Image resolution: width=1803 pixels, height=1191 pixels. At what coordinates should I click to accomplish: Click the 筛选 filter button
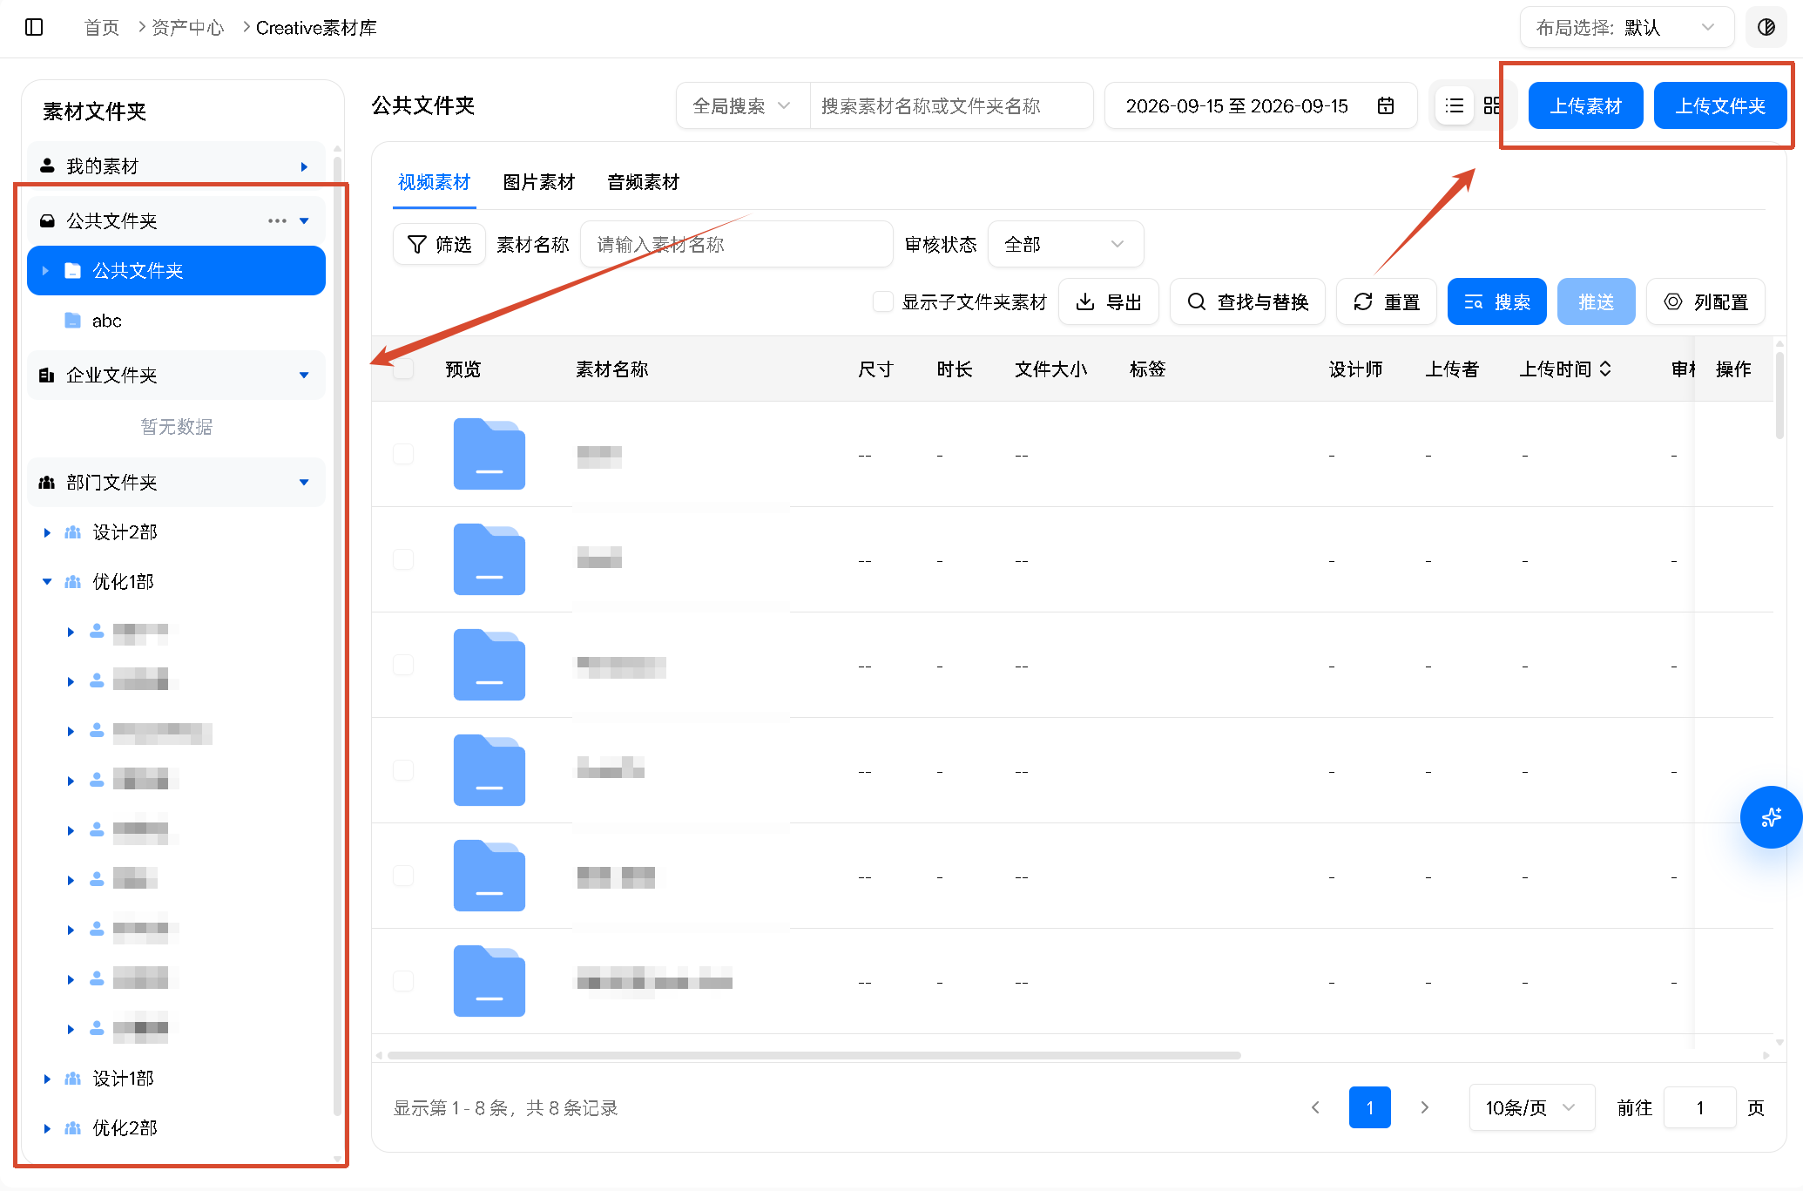(439, 244)
